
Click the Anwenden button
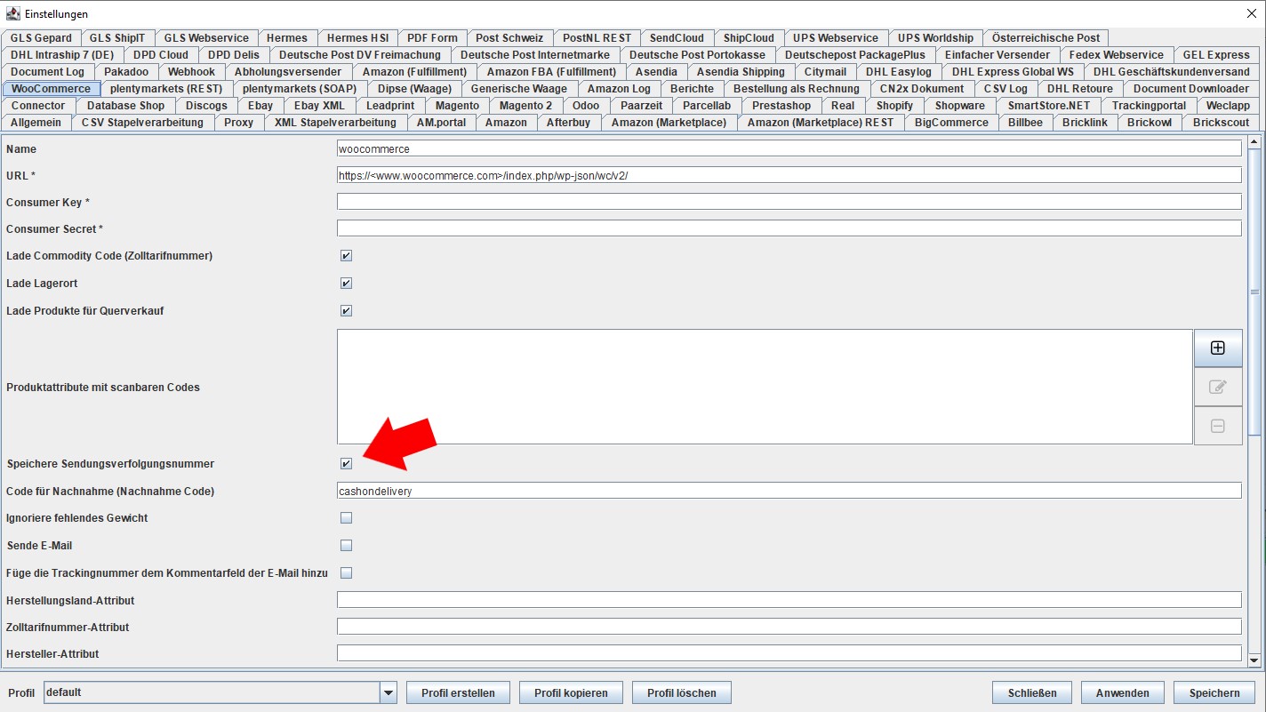pos(1122,693)
